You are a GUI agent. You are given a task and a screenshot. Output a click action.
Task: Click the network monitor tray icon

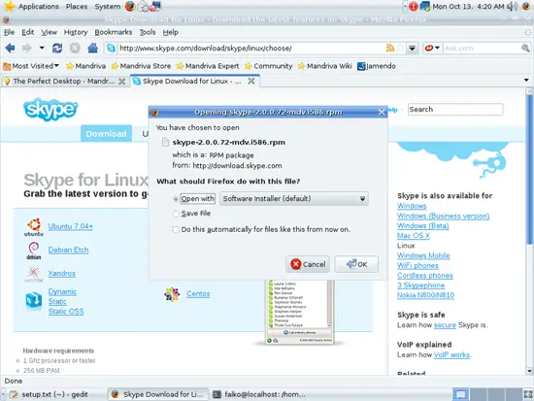(424, 6)
